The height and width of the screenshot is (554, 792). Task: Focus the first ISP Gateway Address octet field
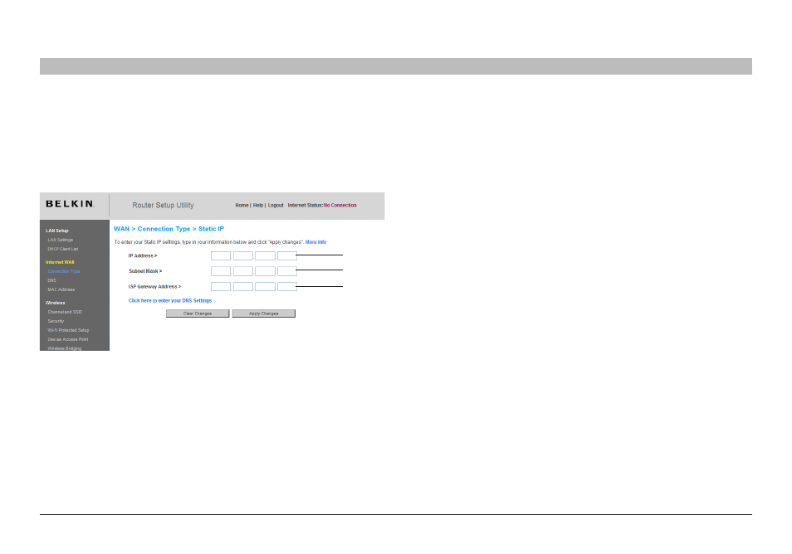pyautogui.click(x=221, y=287)
